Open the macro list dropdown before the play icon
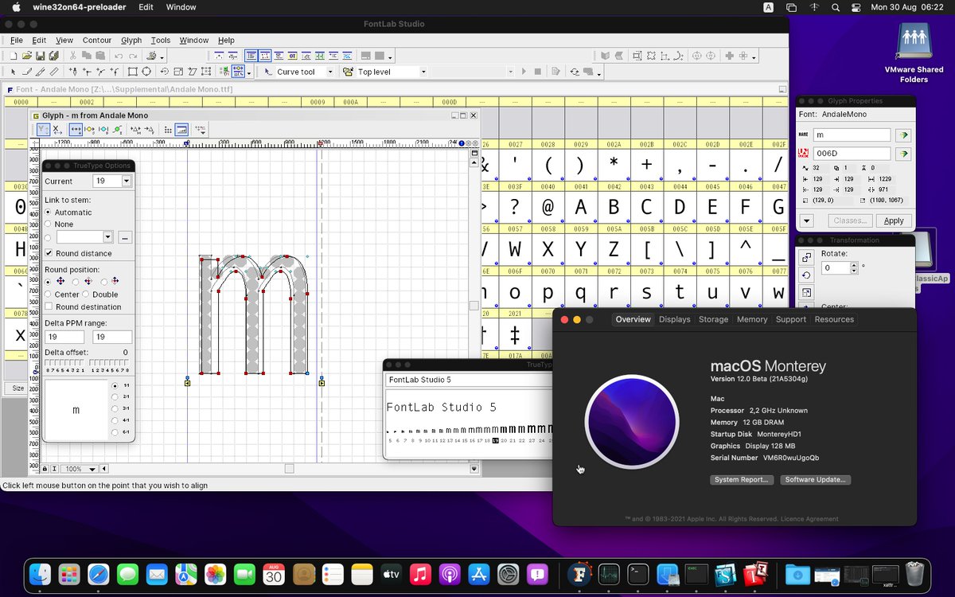The height and width of the screenshot is (597, 955). (511, 72)
